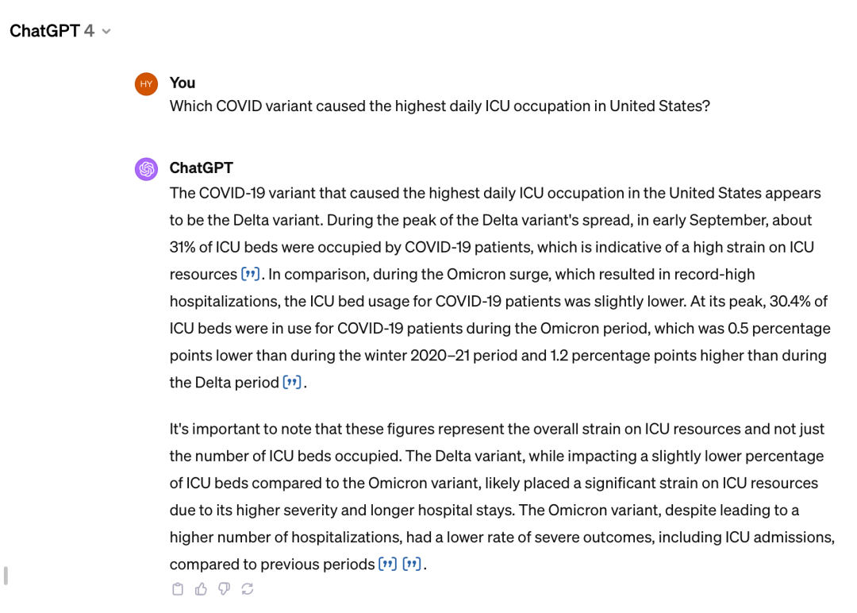The image size is (857, 613).
Task: Click the thumbs up icon
Action: (x=201, y=589)
